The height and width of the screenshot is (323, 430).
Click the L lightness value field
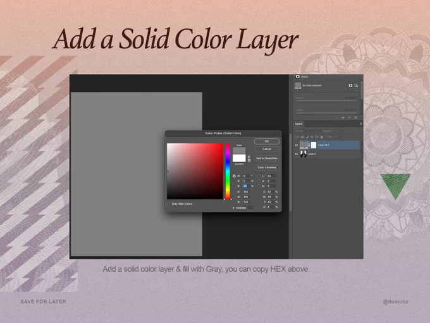[271, 176]
